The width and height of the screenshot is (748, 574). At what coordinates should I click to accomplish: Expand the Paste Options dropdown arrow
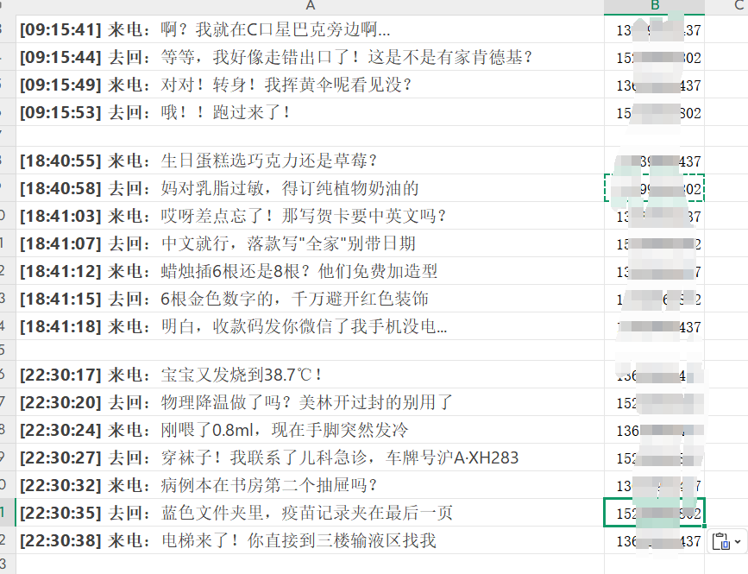(737, 543)
